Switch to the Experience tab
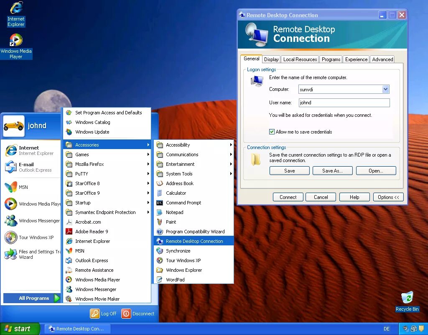 [356, 59]
